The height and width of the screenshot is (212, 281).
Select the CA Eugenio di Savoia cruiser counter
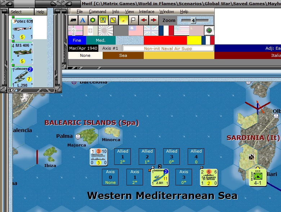click(209, 177)
